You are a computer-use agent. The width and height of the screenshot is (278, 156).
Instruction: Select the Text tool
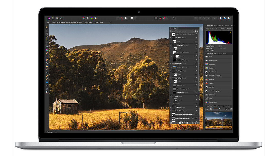[x=47, y=86]
